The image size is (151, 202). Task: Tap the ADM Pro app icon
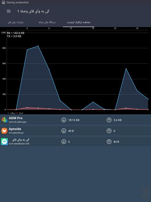[4, 120]
